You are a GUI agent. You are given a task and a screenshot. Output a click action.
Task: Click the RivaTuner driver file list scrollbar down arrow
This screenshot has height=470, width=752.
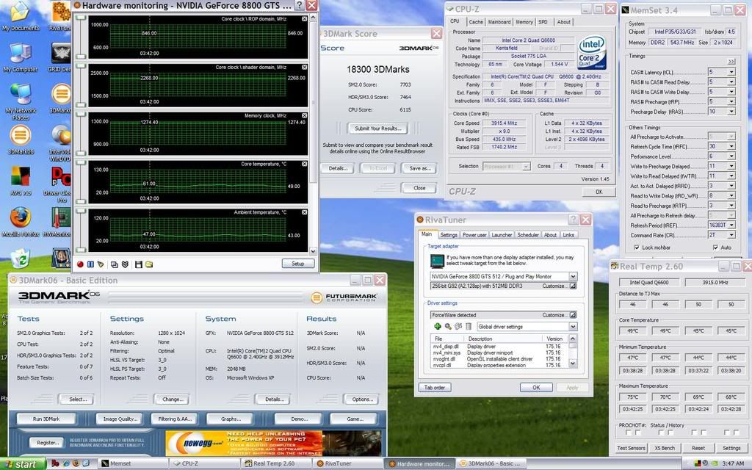573,364
